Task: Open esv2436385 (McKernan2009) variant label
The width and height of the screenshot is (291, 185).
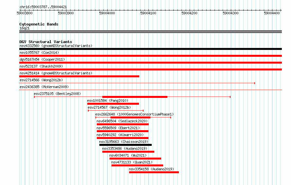Action: (x=44, y=87)
